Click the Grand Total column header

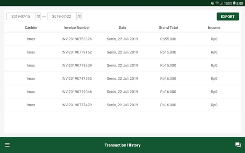click(x=168, y=27)
